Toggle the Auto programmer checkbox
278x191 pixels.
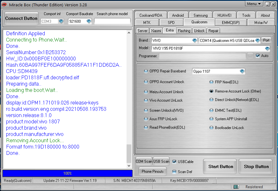click(258, 56)
